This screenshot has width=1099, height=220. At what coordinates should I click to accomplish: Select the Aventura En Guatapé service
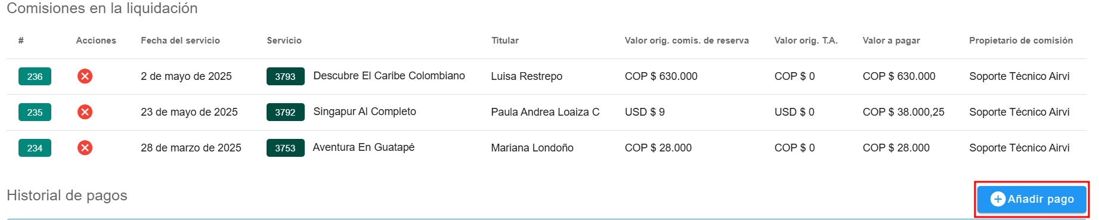363,147
